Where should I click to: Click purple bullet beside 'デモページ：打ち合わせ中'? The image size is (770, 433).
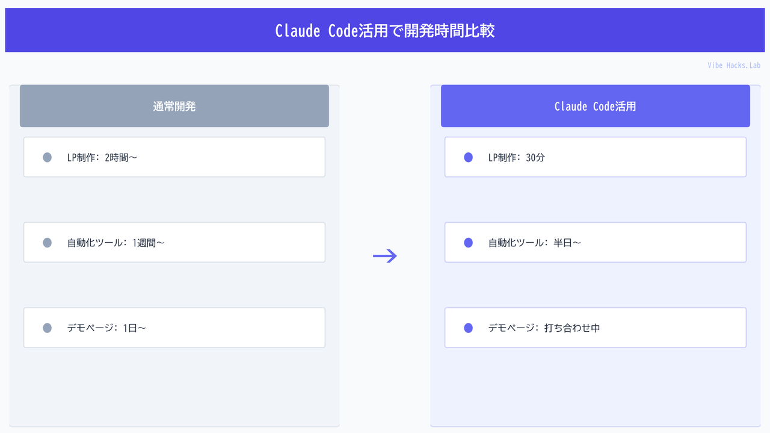tap(469, 328)
